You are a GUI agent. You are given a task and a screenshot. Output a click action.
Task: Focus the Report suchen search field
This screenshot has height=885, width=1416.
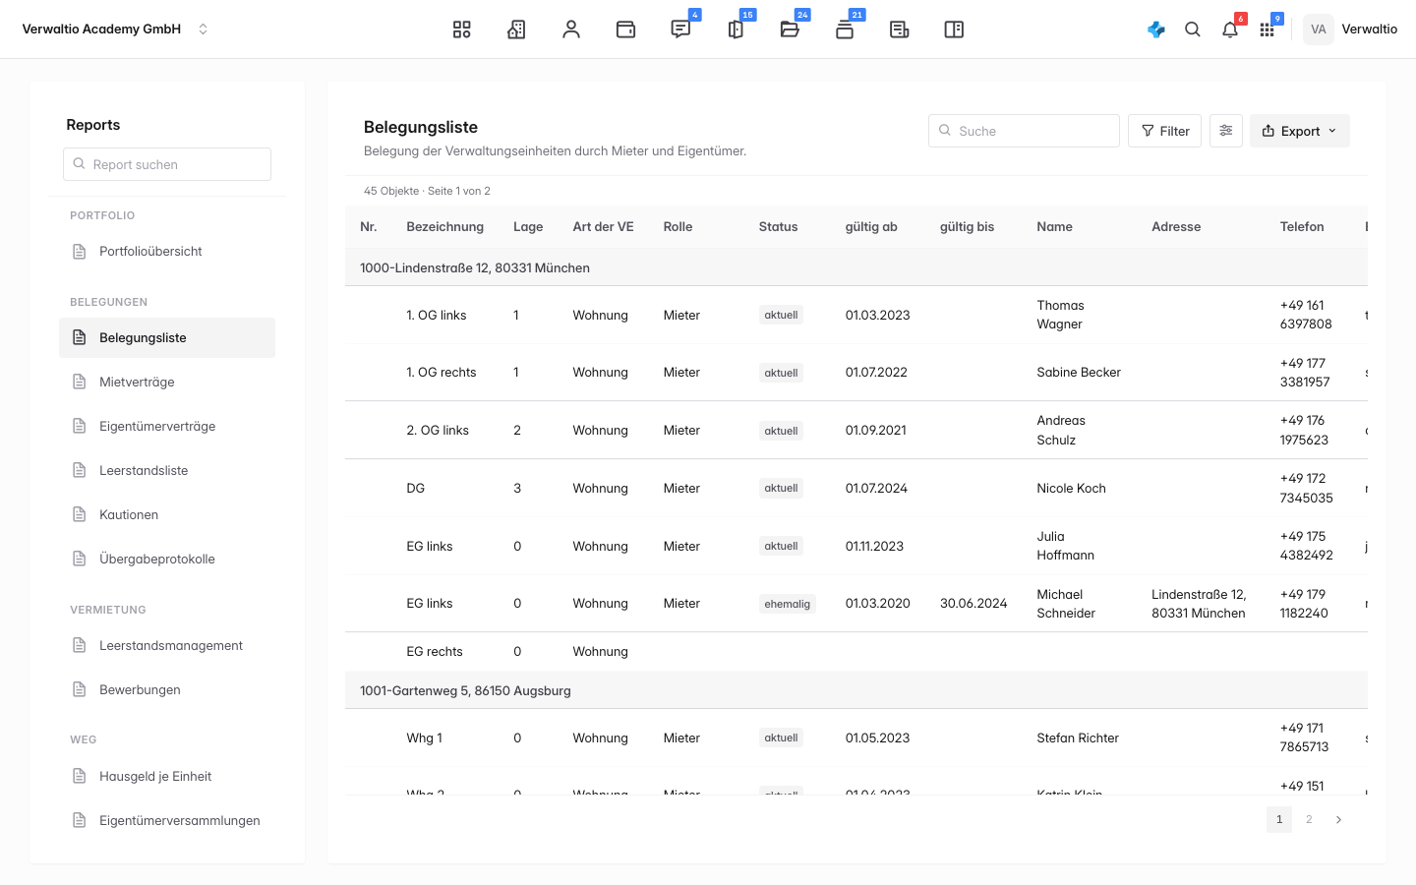click(x=167, y=164)
